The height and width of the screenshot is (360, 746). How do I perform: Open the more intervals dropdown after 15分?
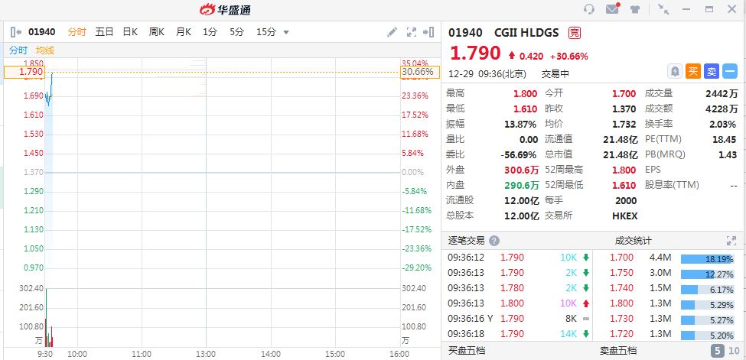point(286,32)
